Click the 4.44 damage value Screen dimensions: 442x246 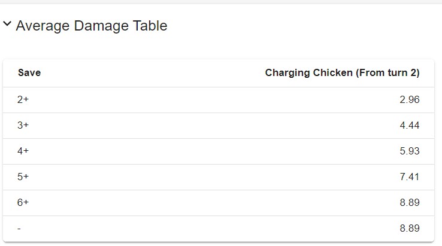(409, 126)
